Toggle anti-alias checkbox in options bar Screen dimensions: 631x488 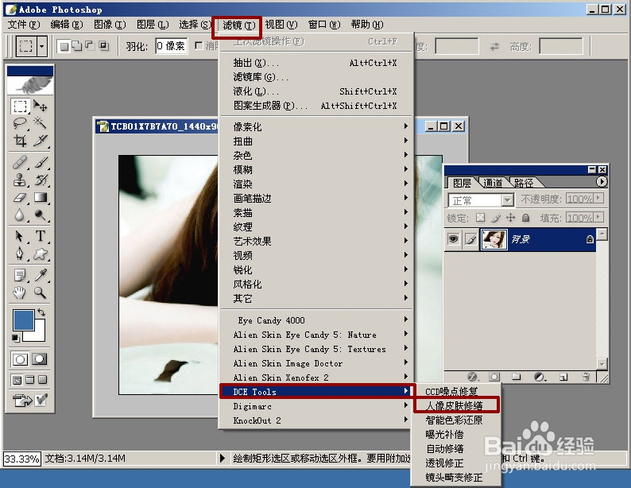pyautogui.click(x=199, y=46)
